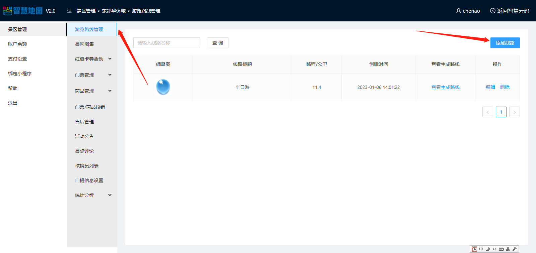Go to next page with right arrow
This screenshot has height=253, width=536.
coord(514,112)
